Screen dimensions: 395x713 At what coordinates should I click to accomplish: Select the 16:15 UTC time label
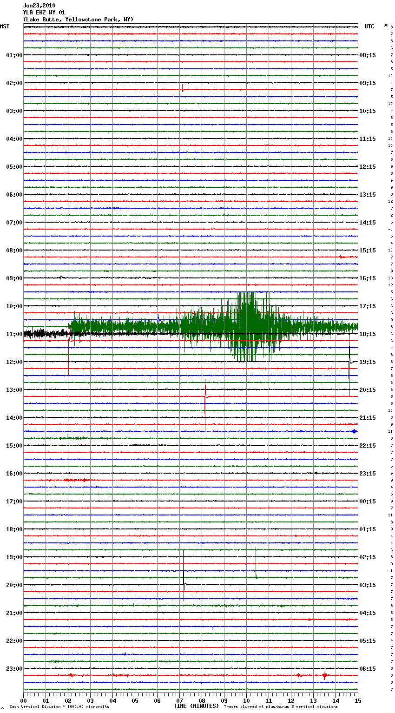368,278
